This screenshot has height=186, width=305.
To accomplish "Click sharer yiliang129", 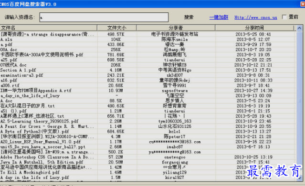I will coord(175,172).
